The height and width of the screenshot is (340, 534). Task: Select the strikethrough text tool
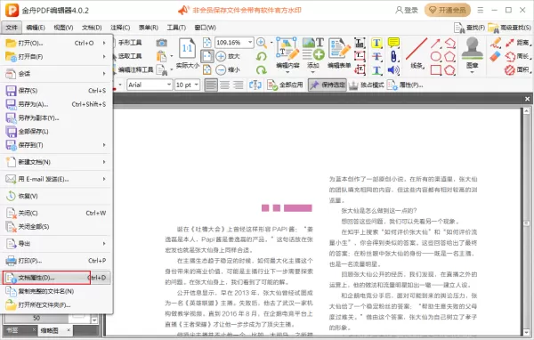tap(376, 57)
